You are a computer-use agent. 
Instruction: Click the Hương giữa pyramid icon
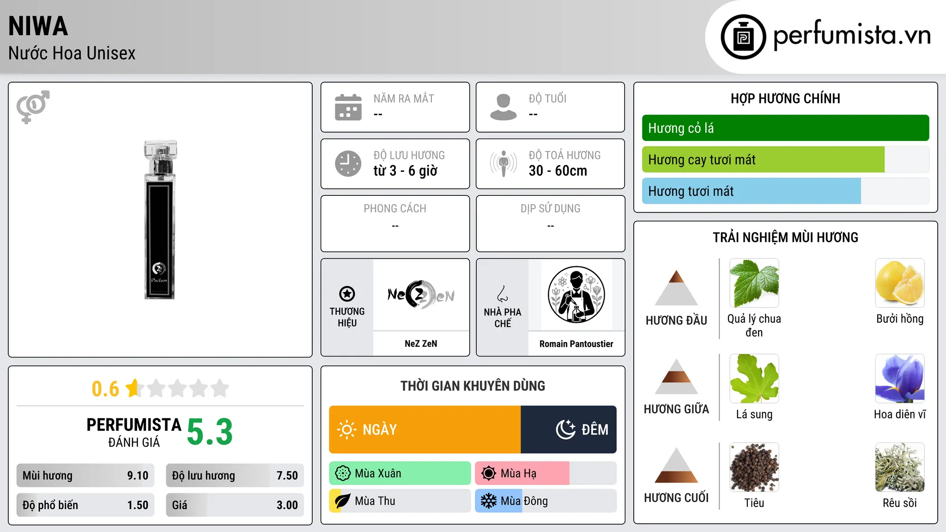click(x=676, y=376)
